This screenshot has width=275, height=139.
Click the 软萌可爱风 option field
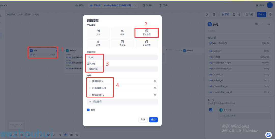(122, 95)
